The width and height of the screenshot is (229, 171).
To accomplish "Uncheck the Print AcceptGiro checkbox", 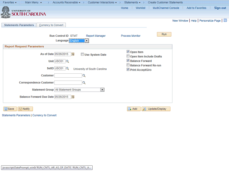I will click(128, 69).
